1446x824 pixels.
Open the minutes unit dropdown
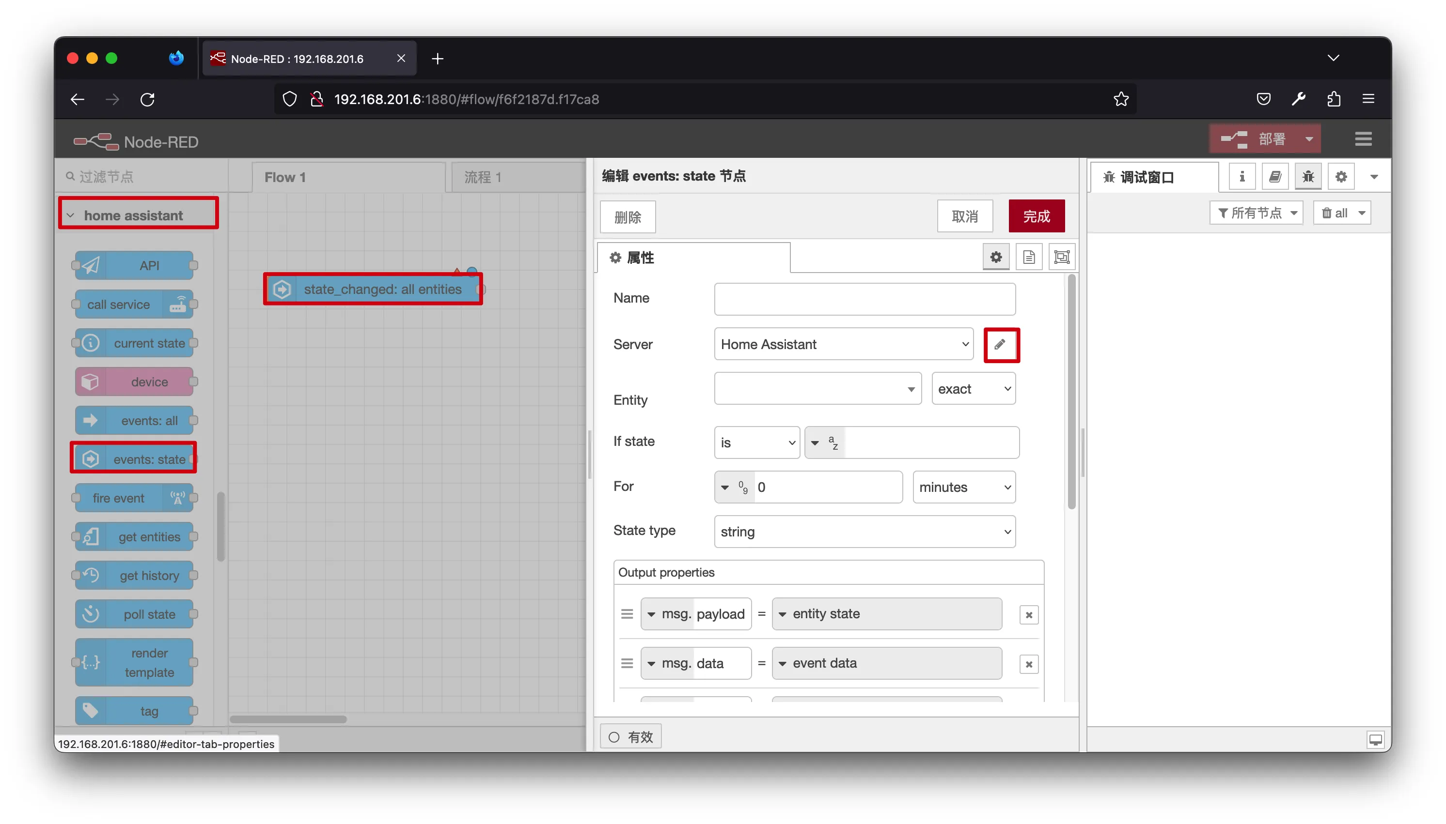pyautogui.click(x=963, y=487)
